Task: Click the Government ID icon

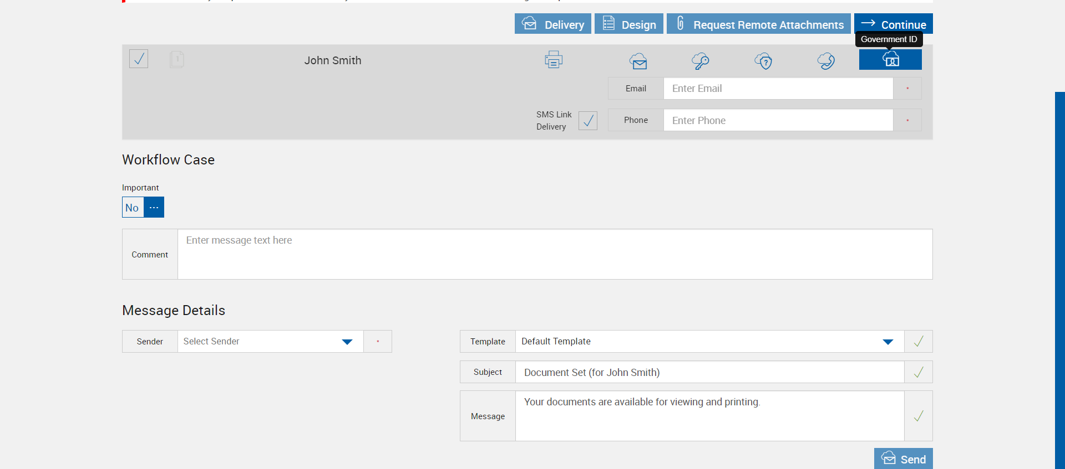Action: point(890,60)
